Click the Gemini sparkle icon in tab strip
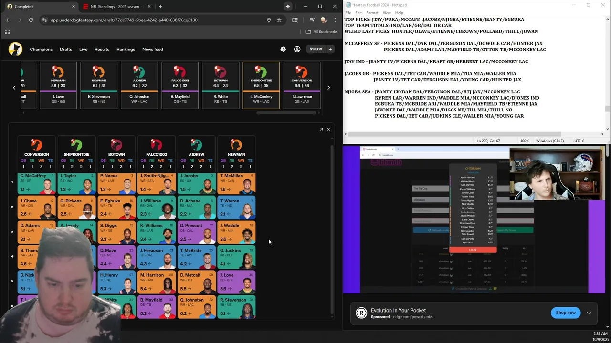The height and width of the screenshot is (343, 611). 288,6
